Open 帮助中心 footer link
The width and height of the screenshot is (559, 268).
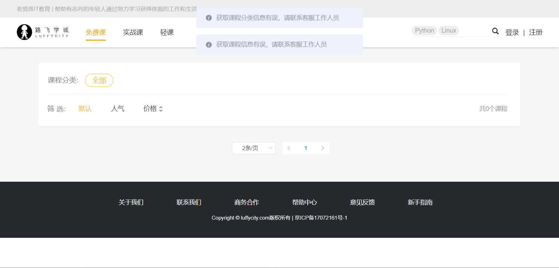point(305,202)
